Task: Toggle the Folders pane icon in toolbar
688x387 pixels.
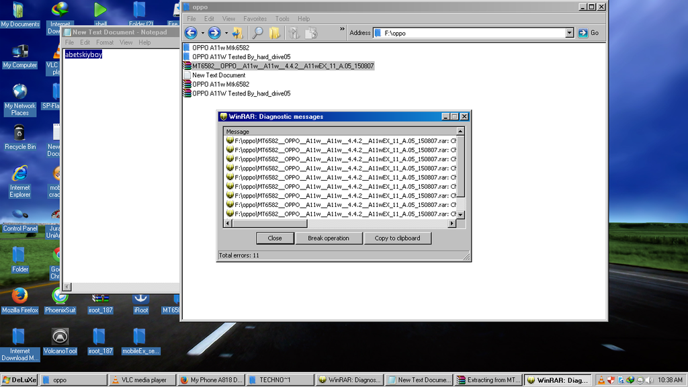Action: (x=274, y=33)
